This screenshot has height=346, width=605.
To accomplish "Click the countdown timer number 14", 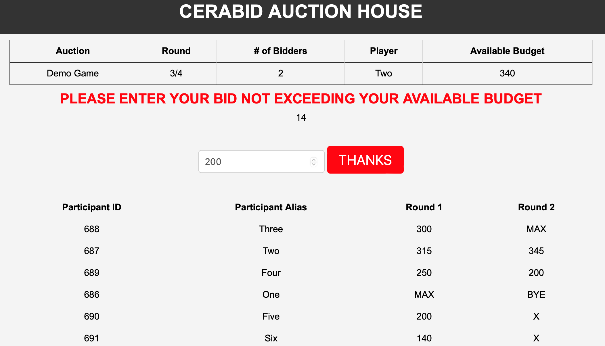I will pos(301,118).
